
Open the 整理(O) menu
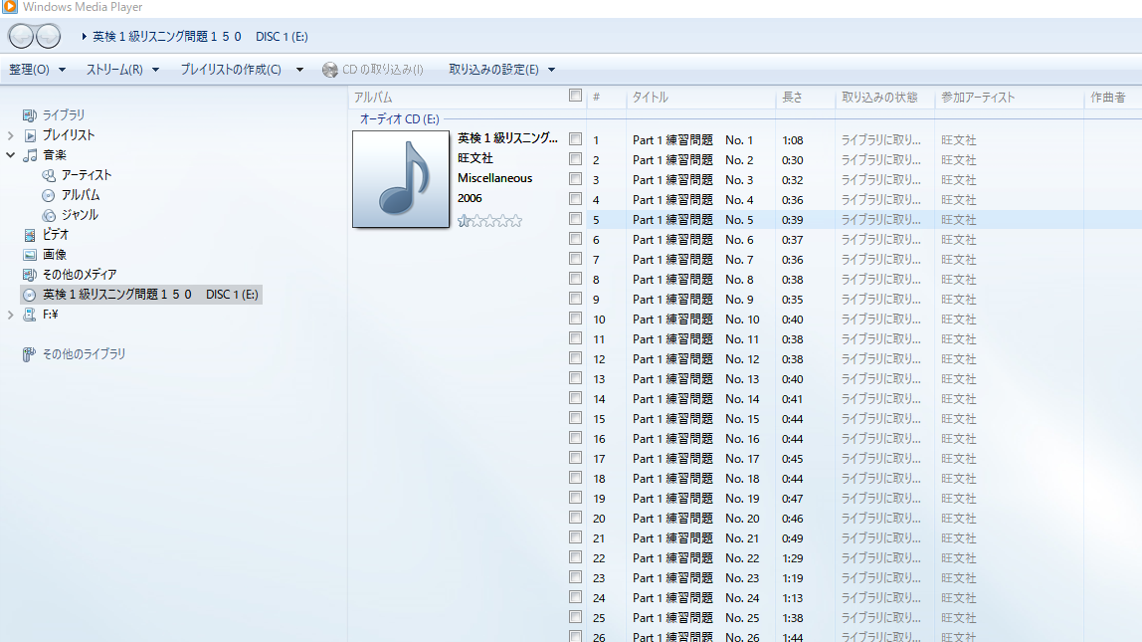[37, 70]
